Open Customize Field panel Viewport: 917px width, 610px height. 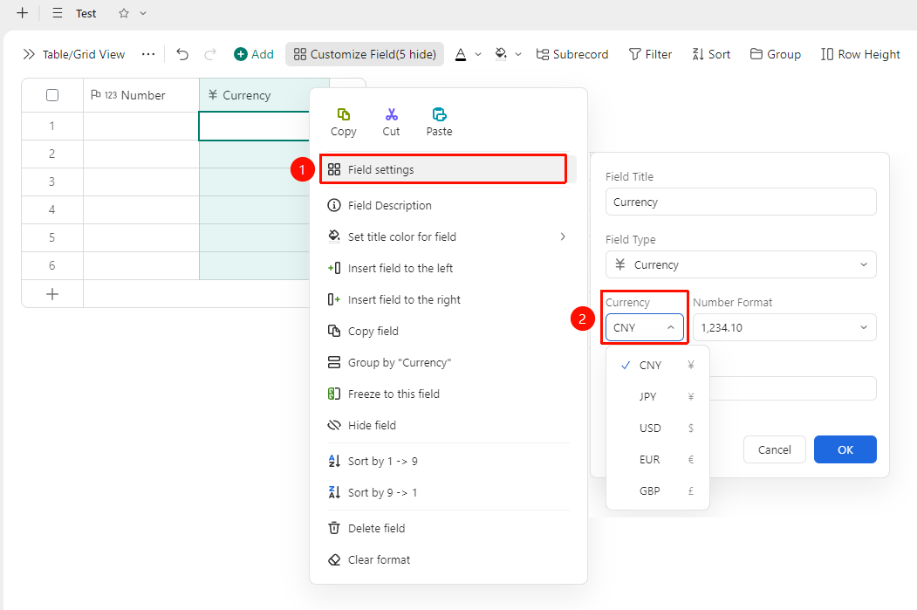[365, 54]
